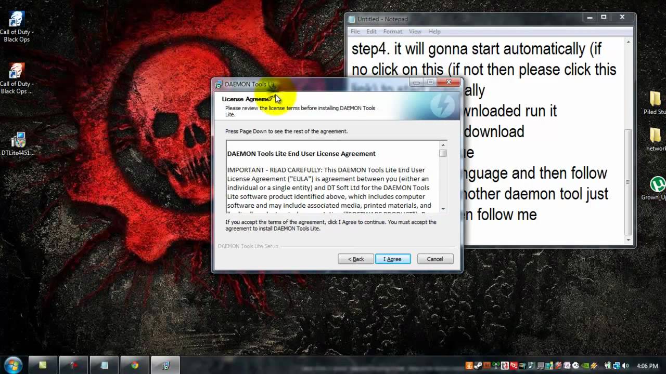Open the Edit menu in Notepad
The height and width of the screenshot is (374, 666).
(371, 31)
